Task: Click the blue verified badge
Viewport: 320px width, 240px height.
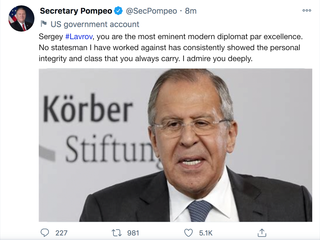Action: pyautogui.click(x=118, y=11)
